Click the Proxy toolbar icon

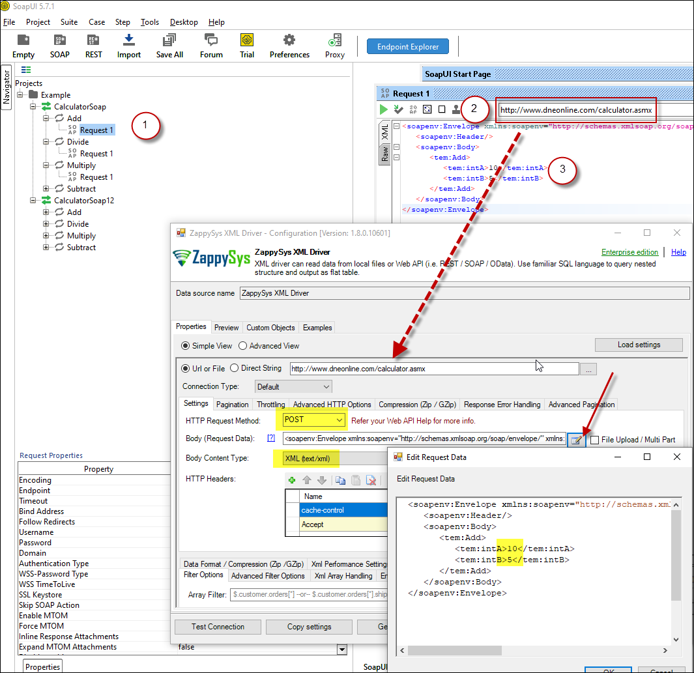(x=334, y=40)
